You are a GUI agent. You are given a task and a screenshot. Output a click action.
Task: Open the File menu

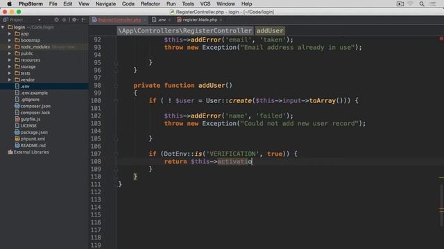coord(53,3)
